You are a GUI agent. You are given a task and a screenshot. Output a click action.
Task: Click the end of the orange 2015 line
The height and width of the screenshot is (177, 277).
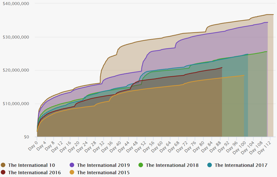point(244,75)
